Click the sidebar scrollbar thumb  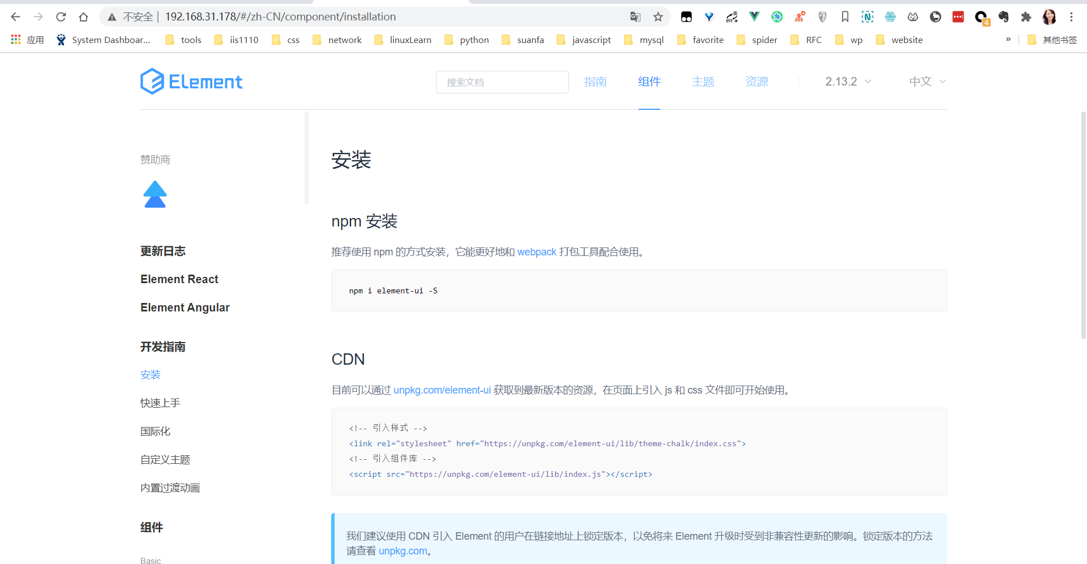[306, 158]
